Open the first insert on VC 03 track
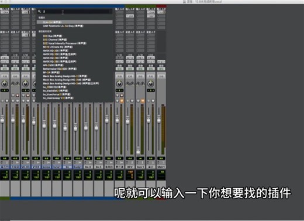This screenshot has height=221, width=304. pyautogui.click(x=26, y=12)
